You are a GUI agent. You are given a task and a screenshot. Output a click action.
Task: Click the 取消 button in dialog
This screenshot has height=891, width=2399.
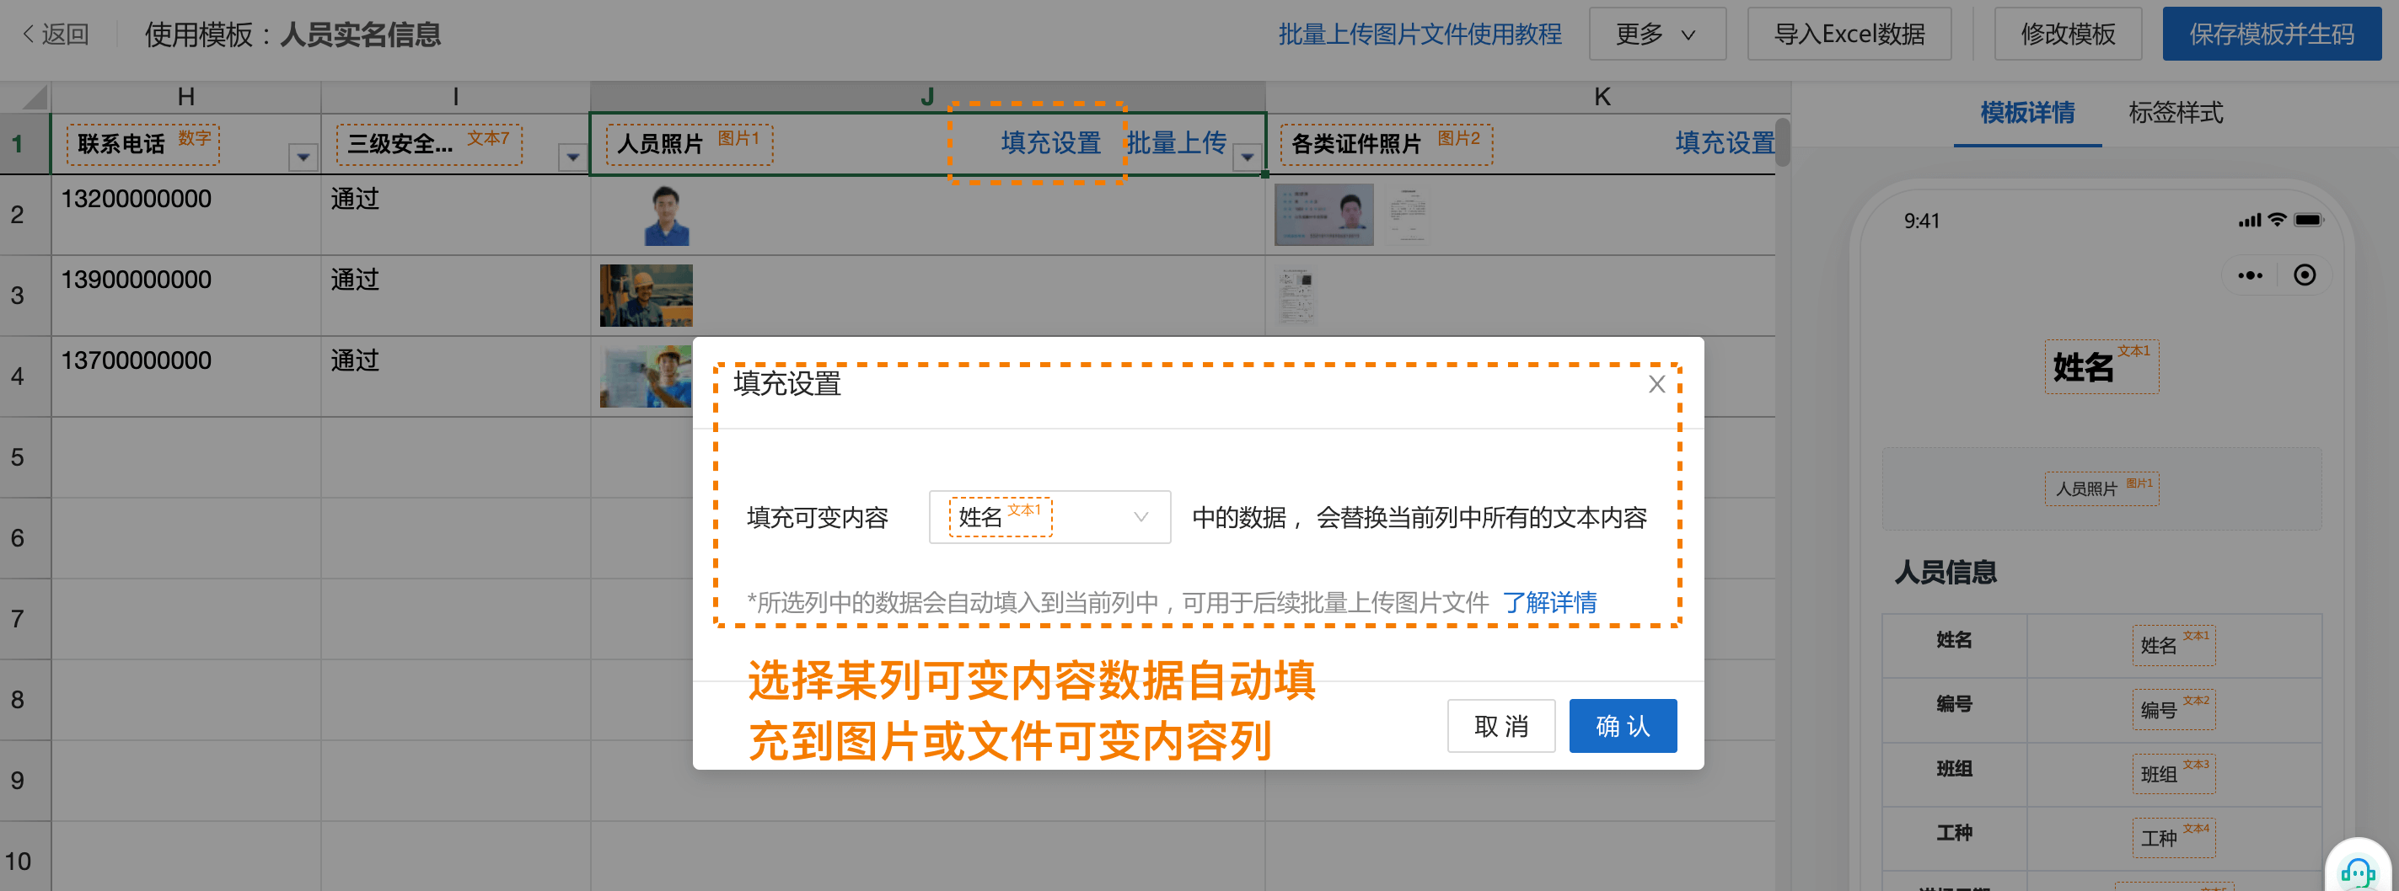[x=1501, y=725]
